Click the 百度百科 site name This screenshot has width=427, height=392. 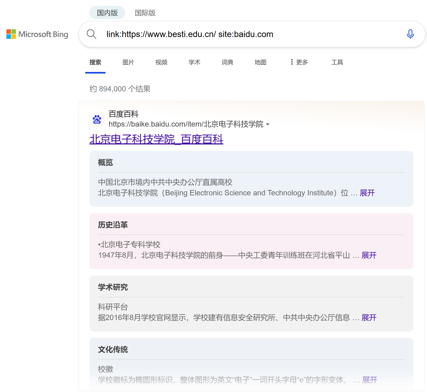124,114
